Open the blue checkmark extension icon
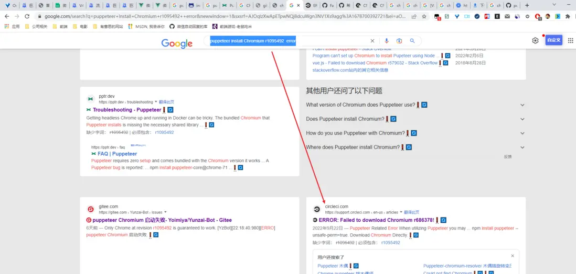 (x=477, y=17)
